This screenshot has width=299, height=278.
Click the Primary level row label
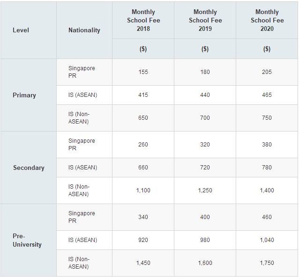pos(24,95)
